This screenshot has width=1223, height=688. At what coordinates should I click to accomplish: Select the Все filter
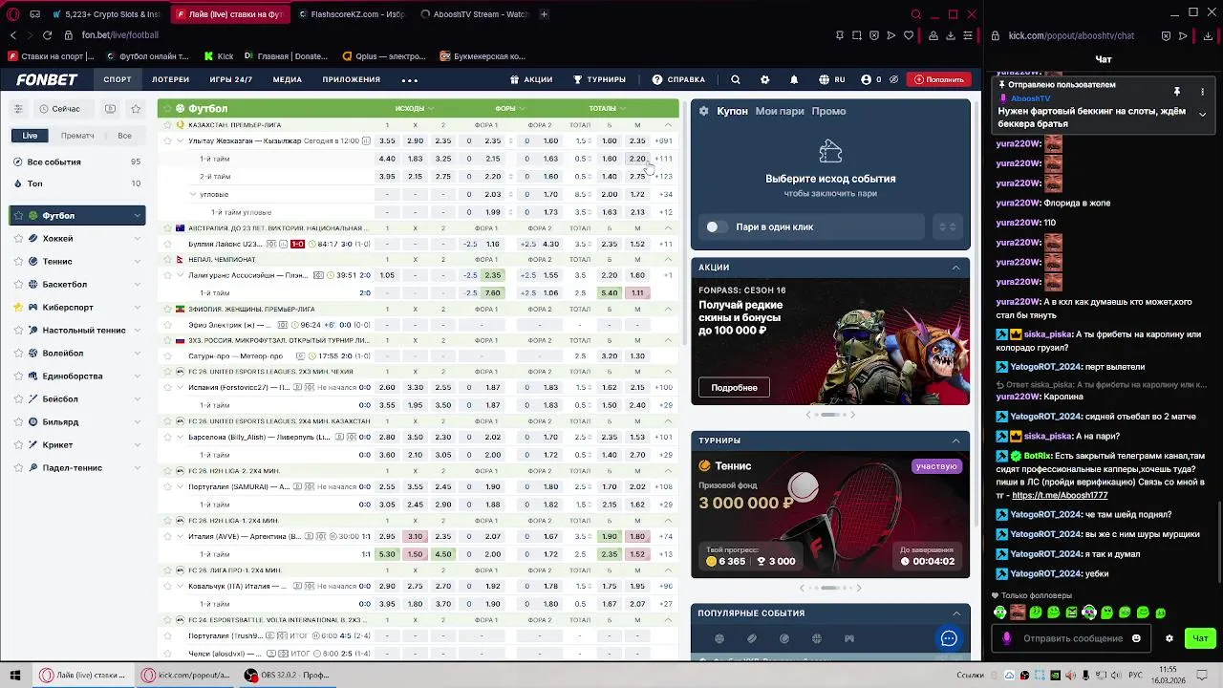pyautogui.click(x=124, y=136)
